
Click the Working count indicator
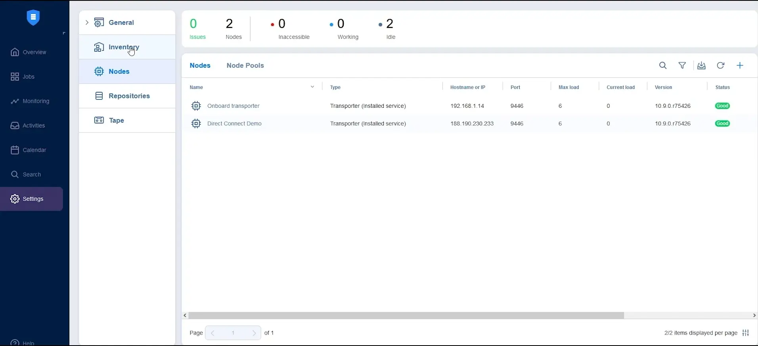pyautogui.click(x=344, y=29)
